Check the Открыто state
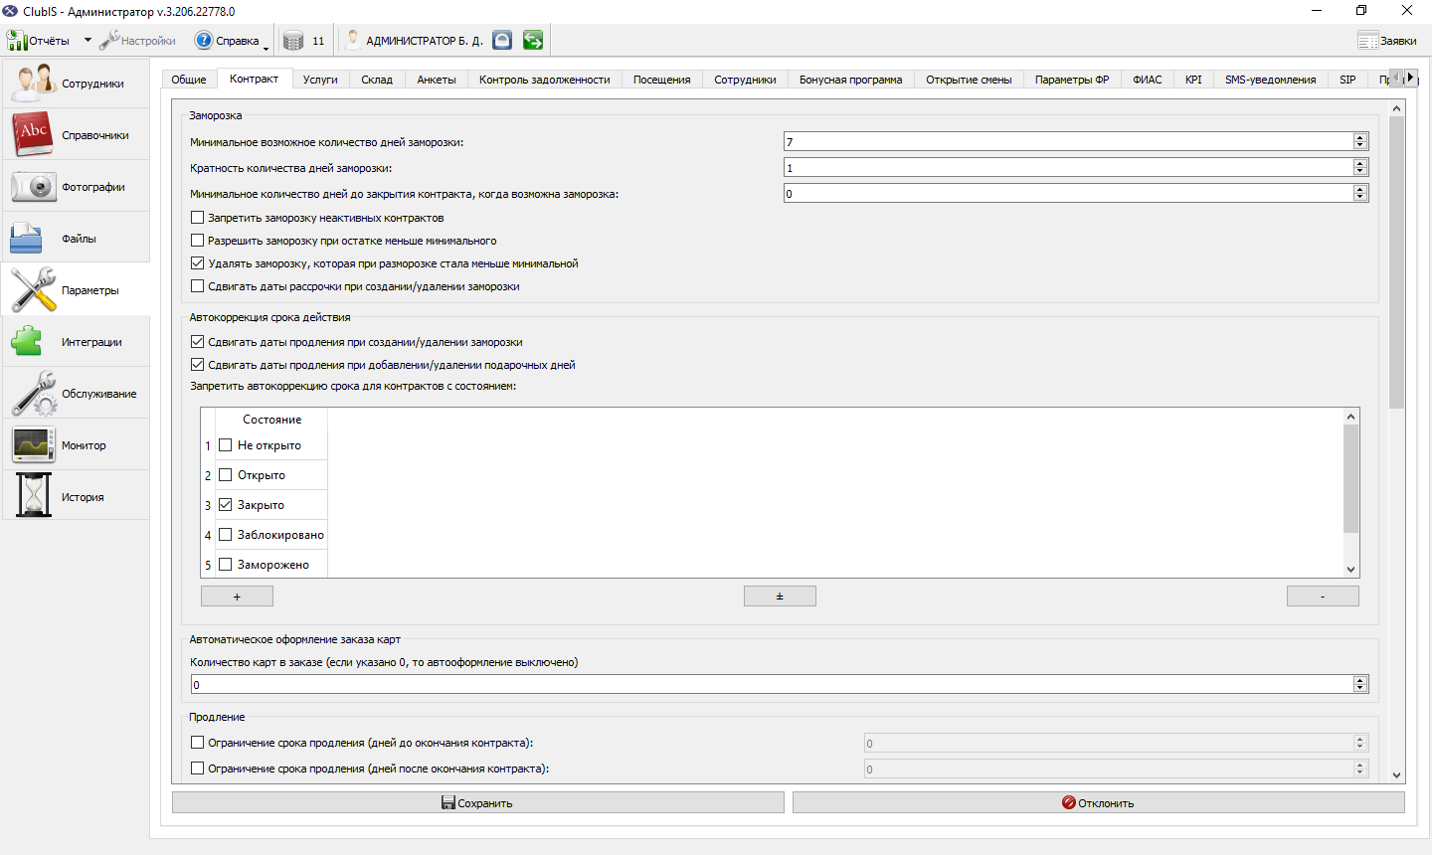 tap(225, 474)
